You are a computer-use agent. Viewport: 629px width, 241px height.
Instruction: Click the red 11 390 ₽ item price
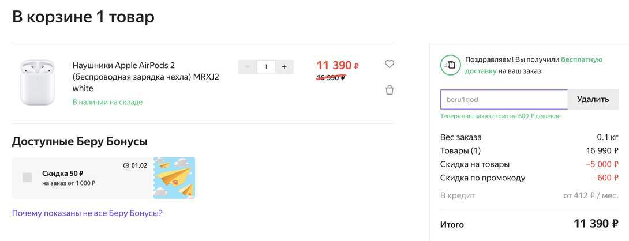338,65
